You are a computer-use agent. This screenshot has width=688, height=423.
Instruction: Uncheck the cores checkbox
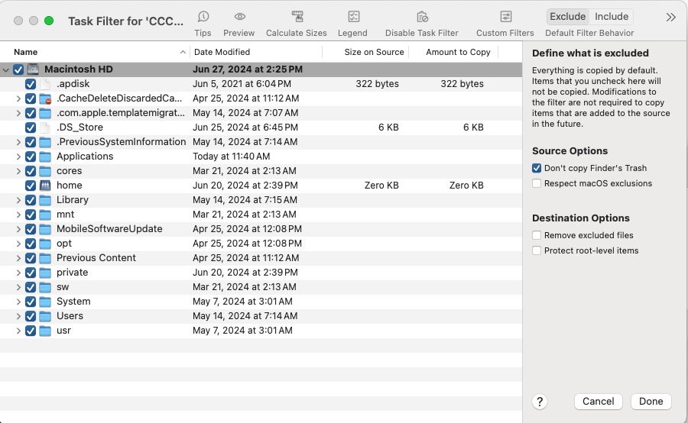click(x=31, y=171)
